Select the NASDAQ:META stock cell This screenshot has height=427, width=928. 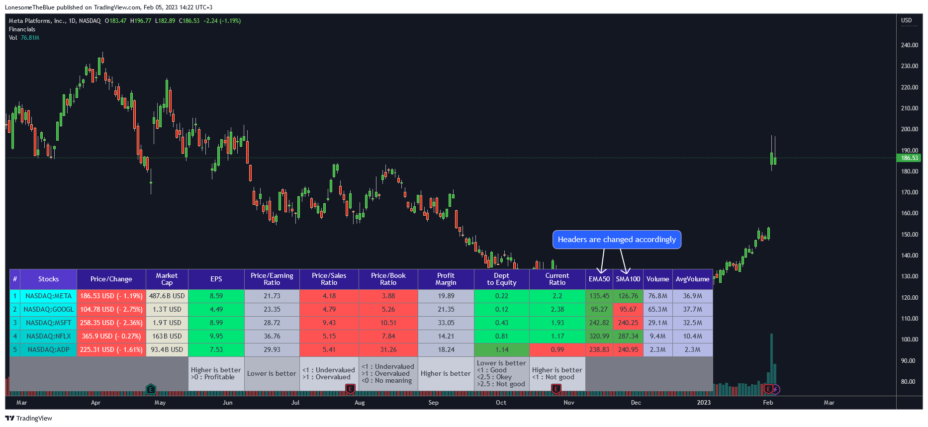coord(48,296)
